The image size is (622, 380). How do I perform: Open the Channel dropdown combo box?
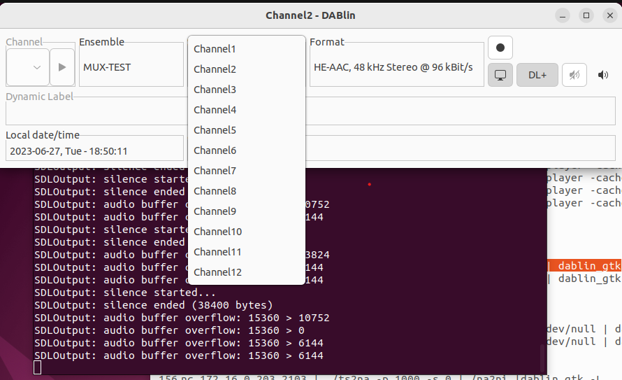click(28, 67)
